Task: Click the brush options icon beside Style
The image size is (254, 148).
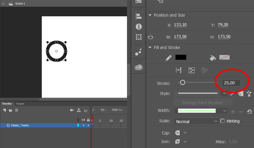Action: 249,94
